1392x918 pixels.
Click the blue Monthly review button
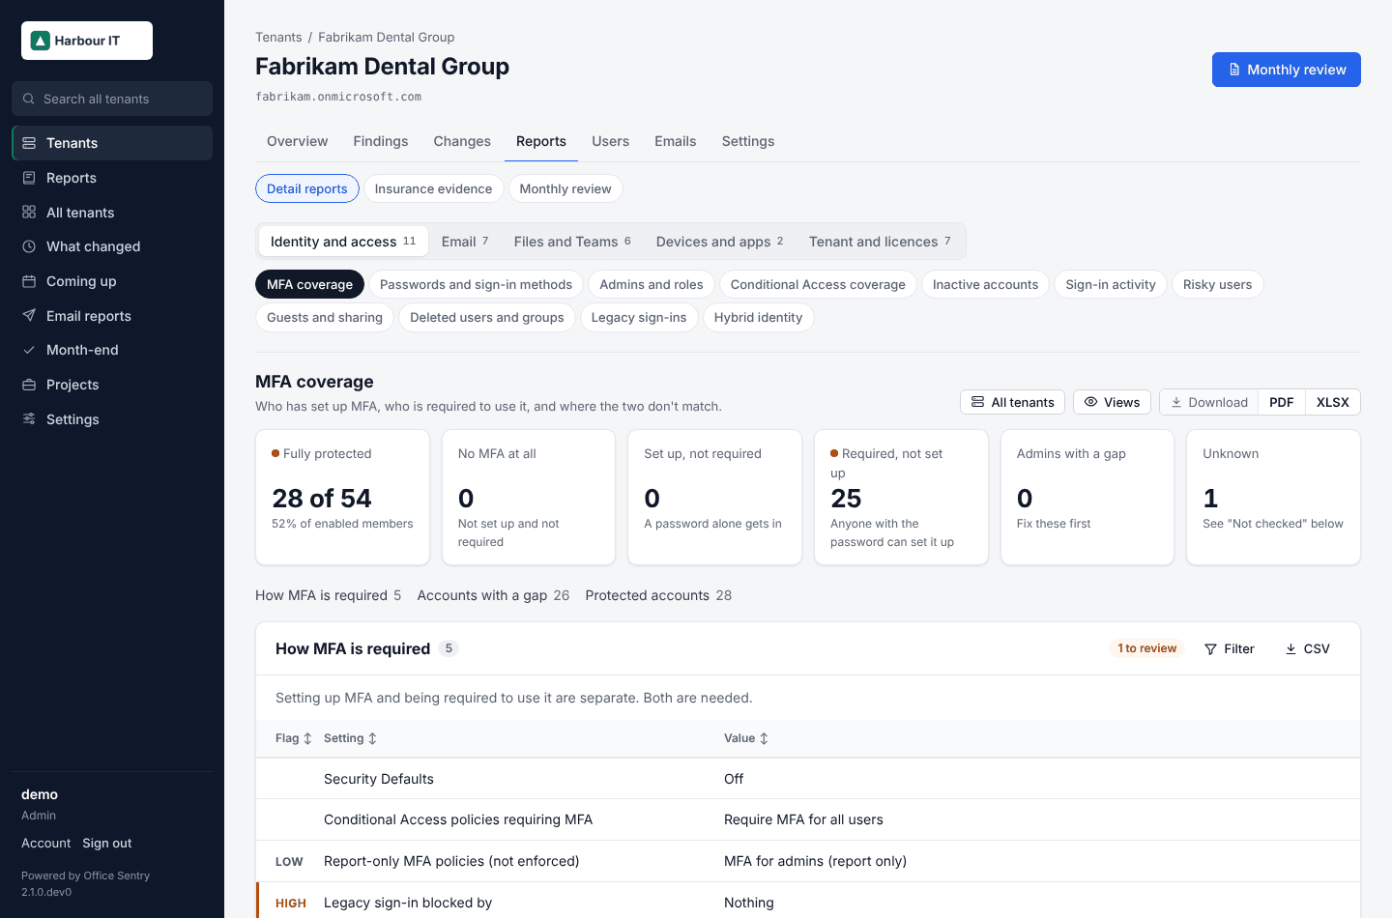pos(1286,70)
